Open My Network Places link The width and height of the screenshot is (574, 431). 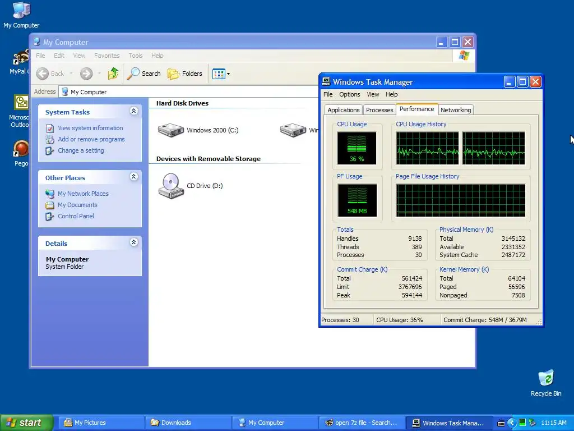(83, 194)
